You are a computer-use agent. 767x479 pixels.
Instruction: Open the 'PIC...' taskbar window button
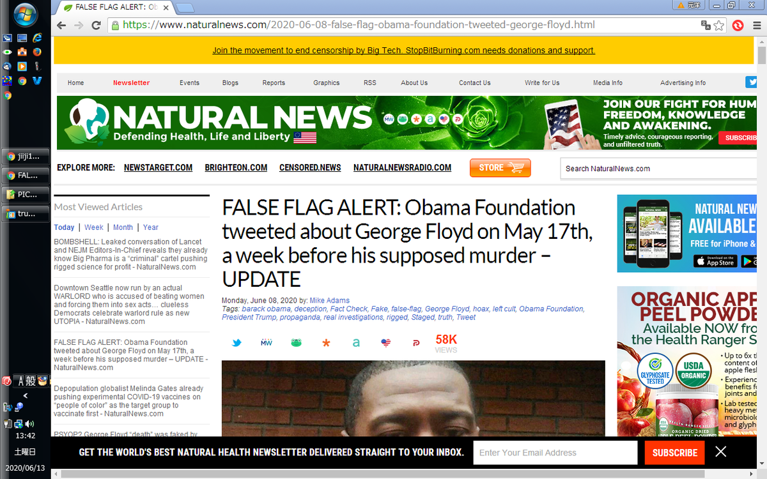pyautogui.click(x=24, y=194)
